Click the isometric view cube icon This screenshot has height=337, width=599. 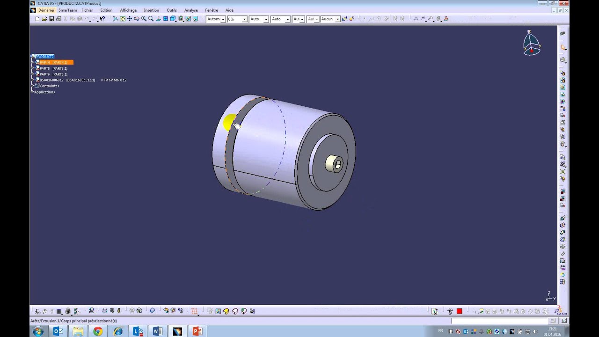click(x=173, y=19)
